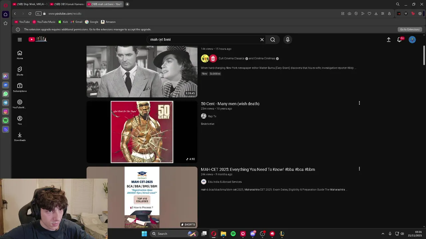426x239 pixels.
Task: Open the taskbar volume speaker icon
Action: 402,234
